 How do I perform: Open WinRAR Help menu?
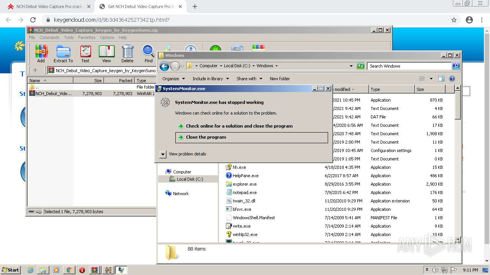coord(122,37)
